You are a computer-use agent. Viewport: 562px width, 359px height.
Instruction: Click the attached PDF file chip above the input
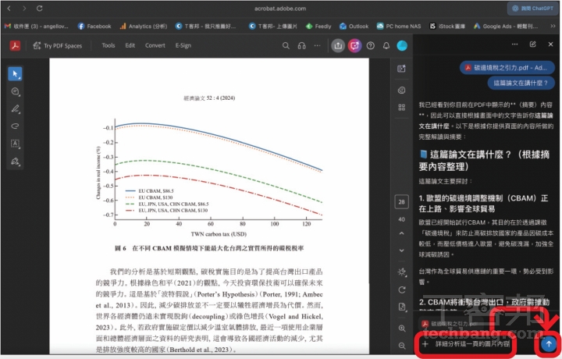tap(450, 324)
